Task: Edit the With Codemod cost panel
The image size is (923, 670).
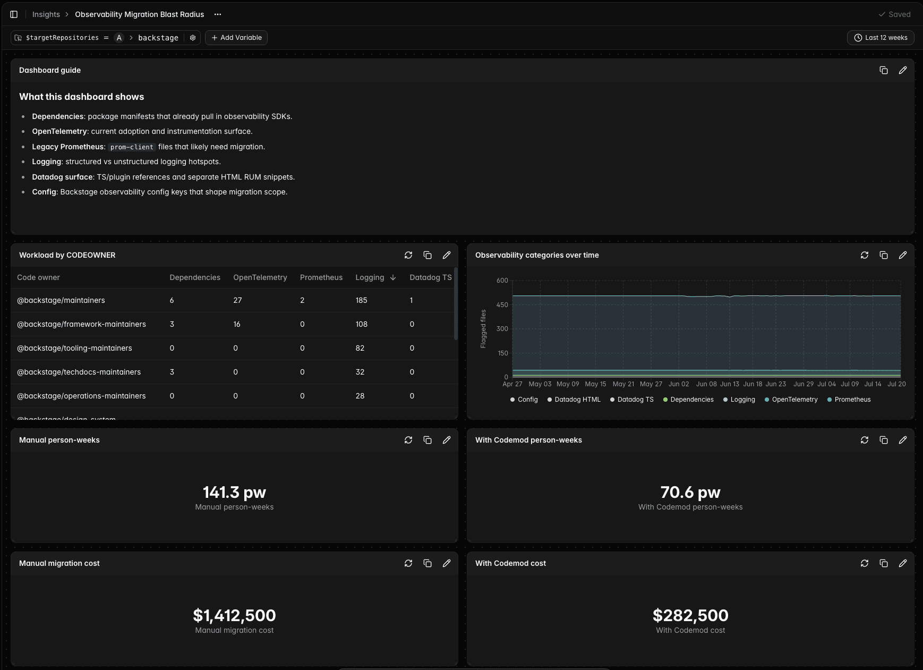Action: (903, 563)
